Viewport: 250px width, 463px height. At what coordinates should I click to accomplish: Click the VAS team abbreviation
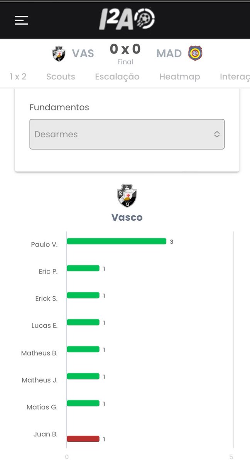[x=83, y=53]
